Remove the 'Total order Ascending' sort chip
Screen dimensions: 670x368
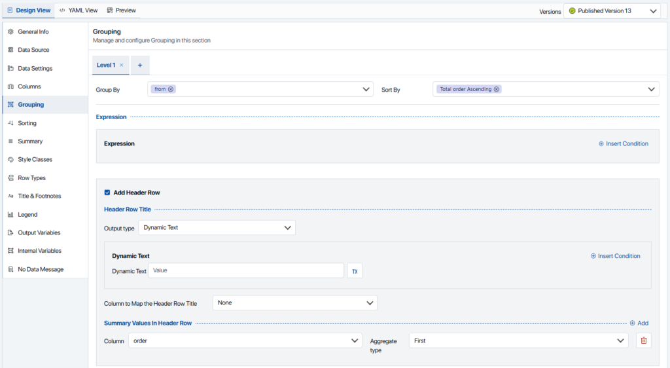(x=496, y=89)
